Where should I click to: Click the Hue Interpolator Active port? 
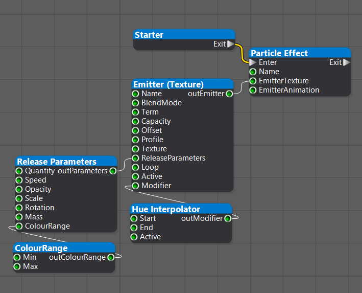click(x=134, y=237)
